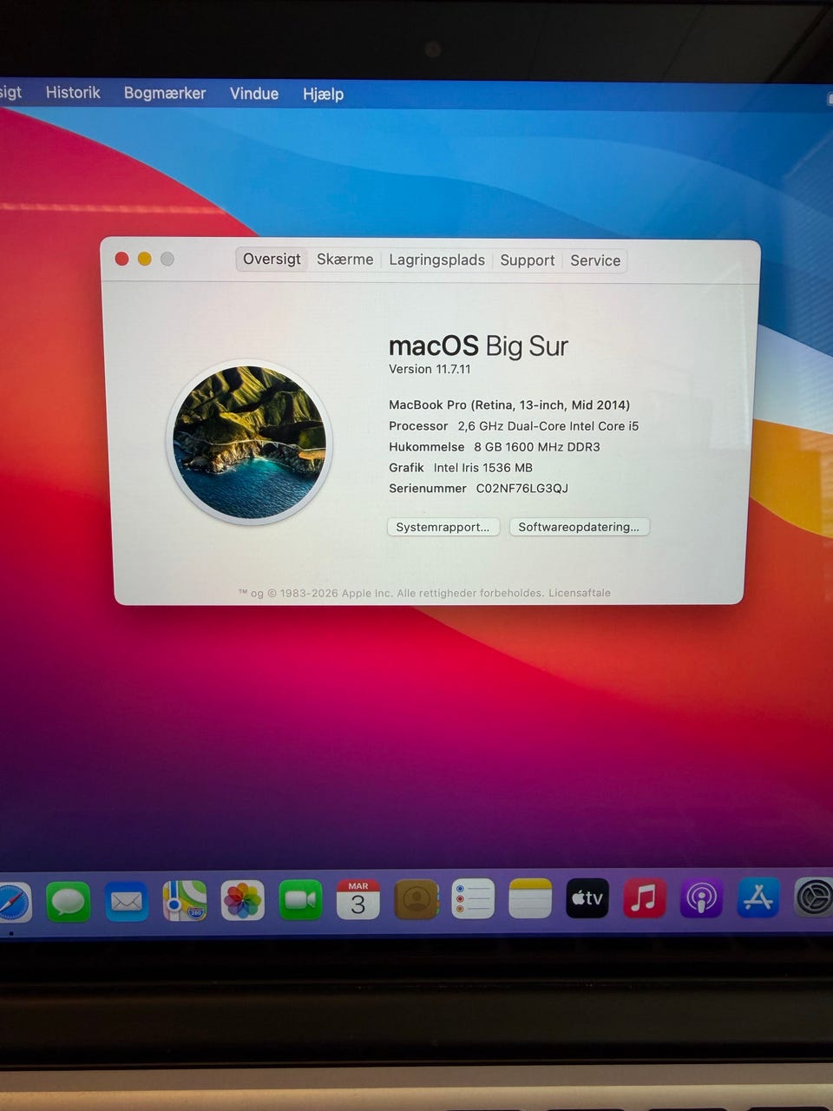The image size is (833, 1111).
Task: Launch Photos from the Dock
Action: coord(242,900)
